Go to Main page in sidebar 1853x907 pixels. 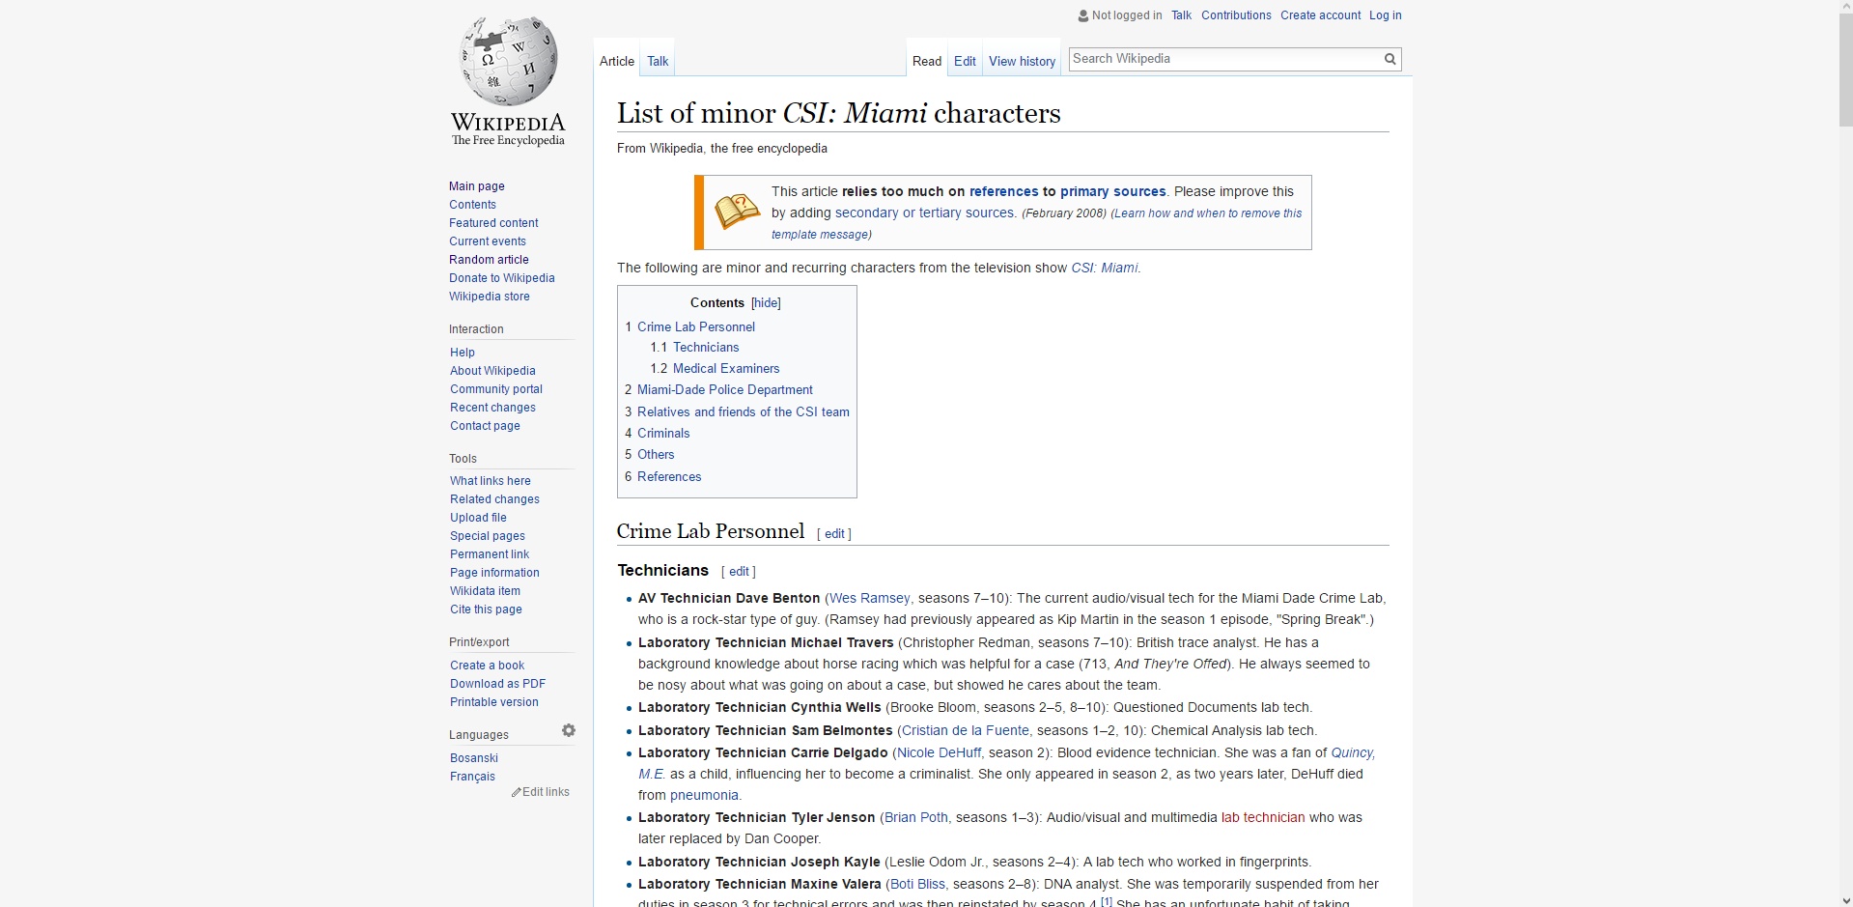tap(477, 186)
